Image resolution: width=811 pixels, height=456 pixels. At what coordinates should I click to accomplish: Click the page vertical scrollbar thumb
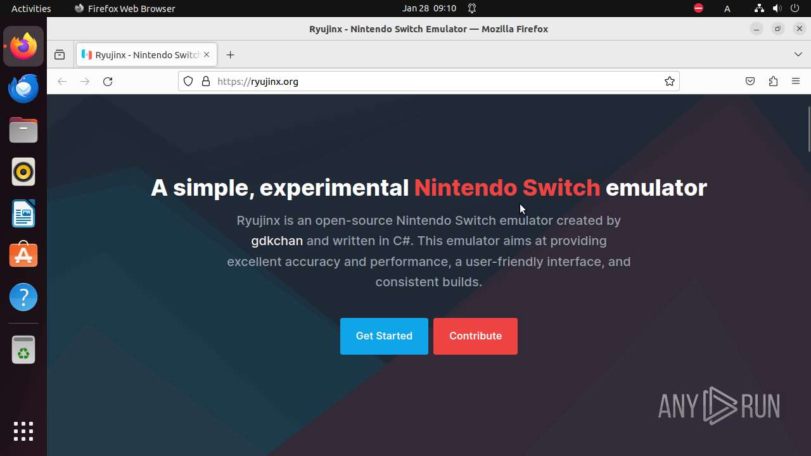808,129
